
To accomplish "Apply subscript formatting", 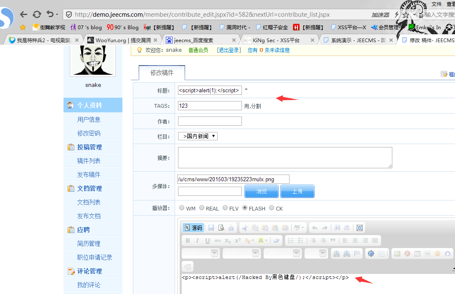I will (x=227, y=241).
